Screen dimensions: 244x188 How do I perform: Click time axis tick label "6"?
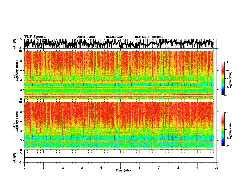(x=140, y=168)
